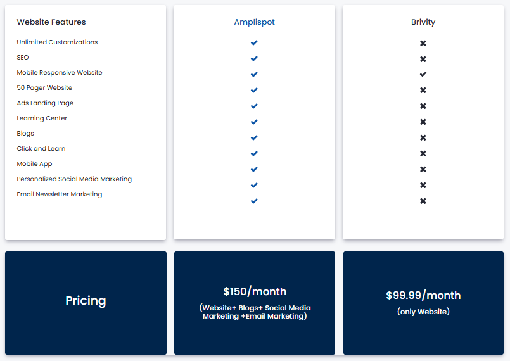510x361 pixels.
Task: Click Amplispot checkmark for Ads Landing Page
Action: click(254, 106)
